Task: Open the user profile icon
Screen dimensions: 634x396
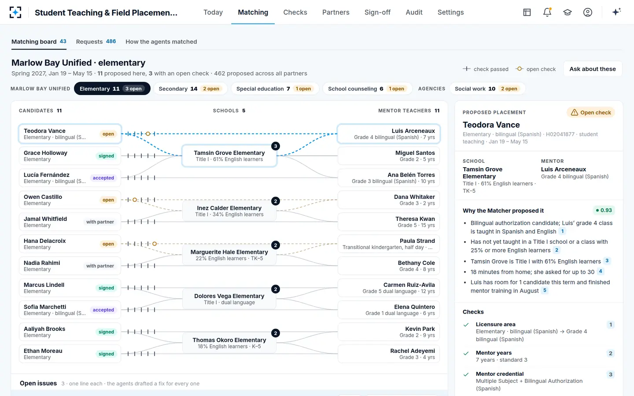Action: (588, 12)
